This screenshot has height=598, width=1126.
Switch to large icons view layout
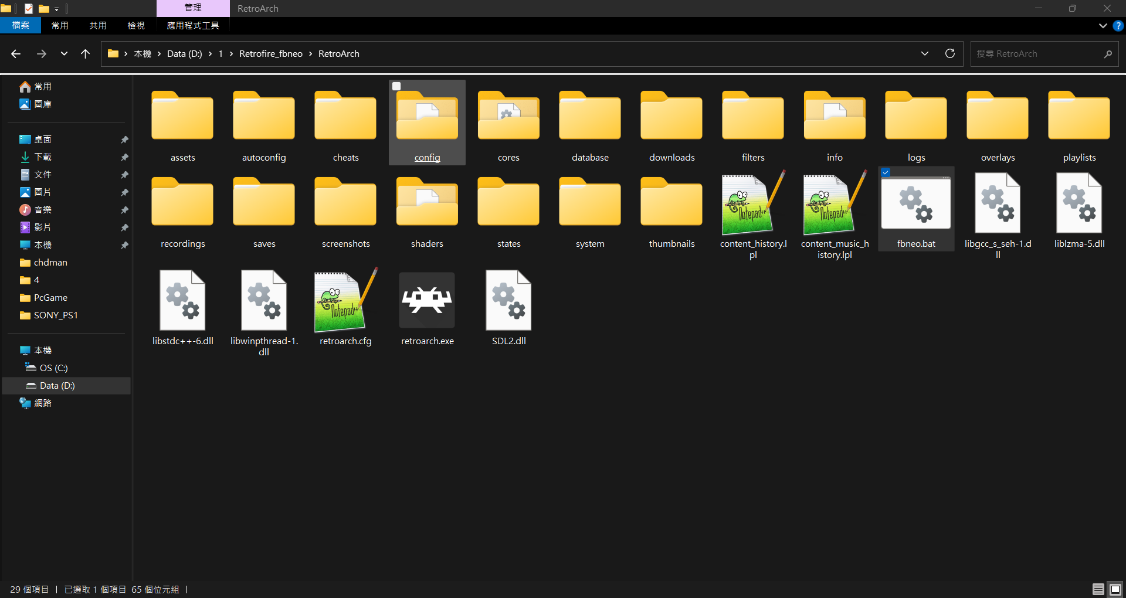(x=1115, y=589)
